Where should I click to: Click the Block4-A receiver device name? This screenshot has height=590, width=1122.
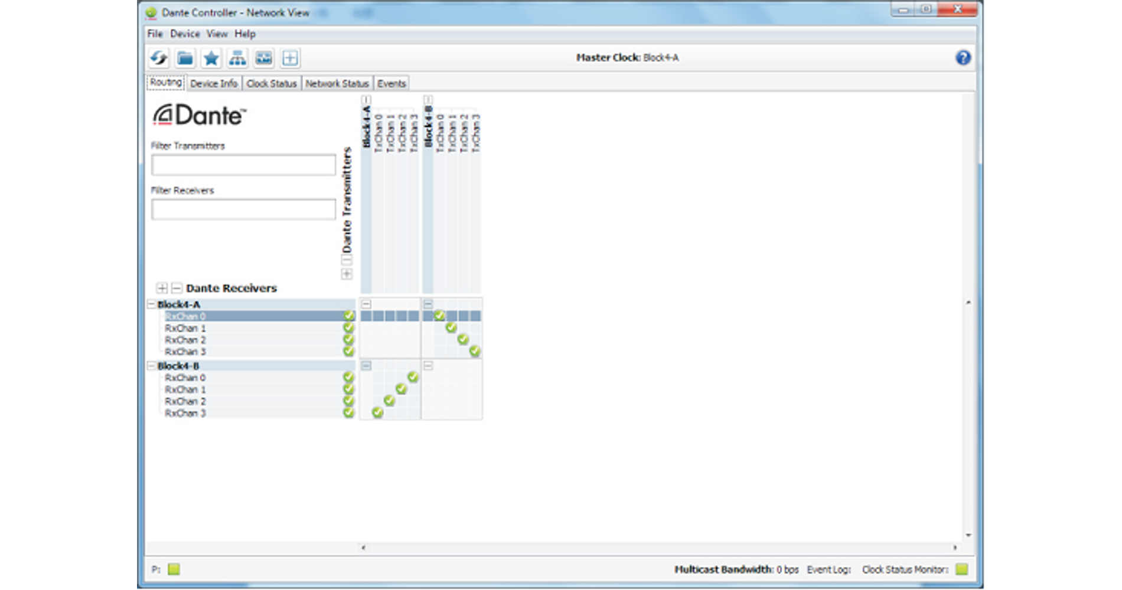[179, 304]
